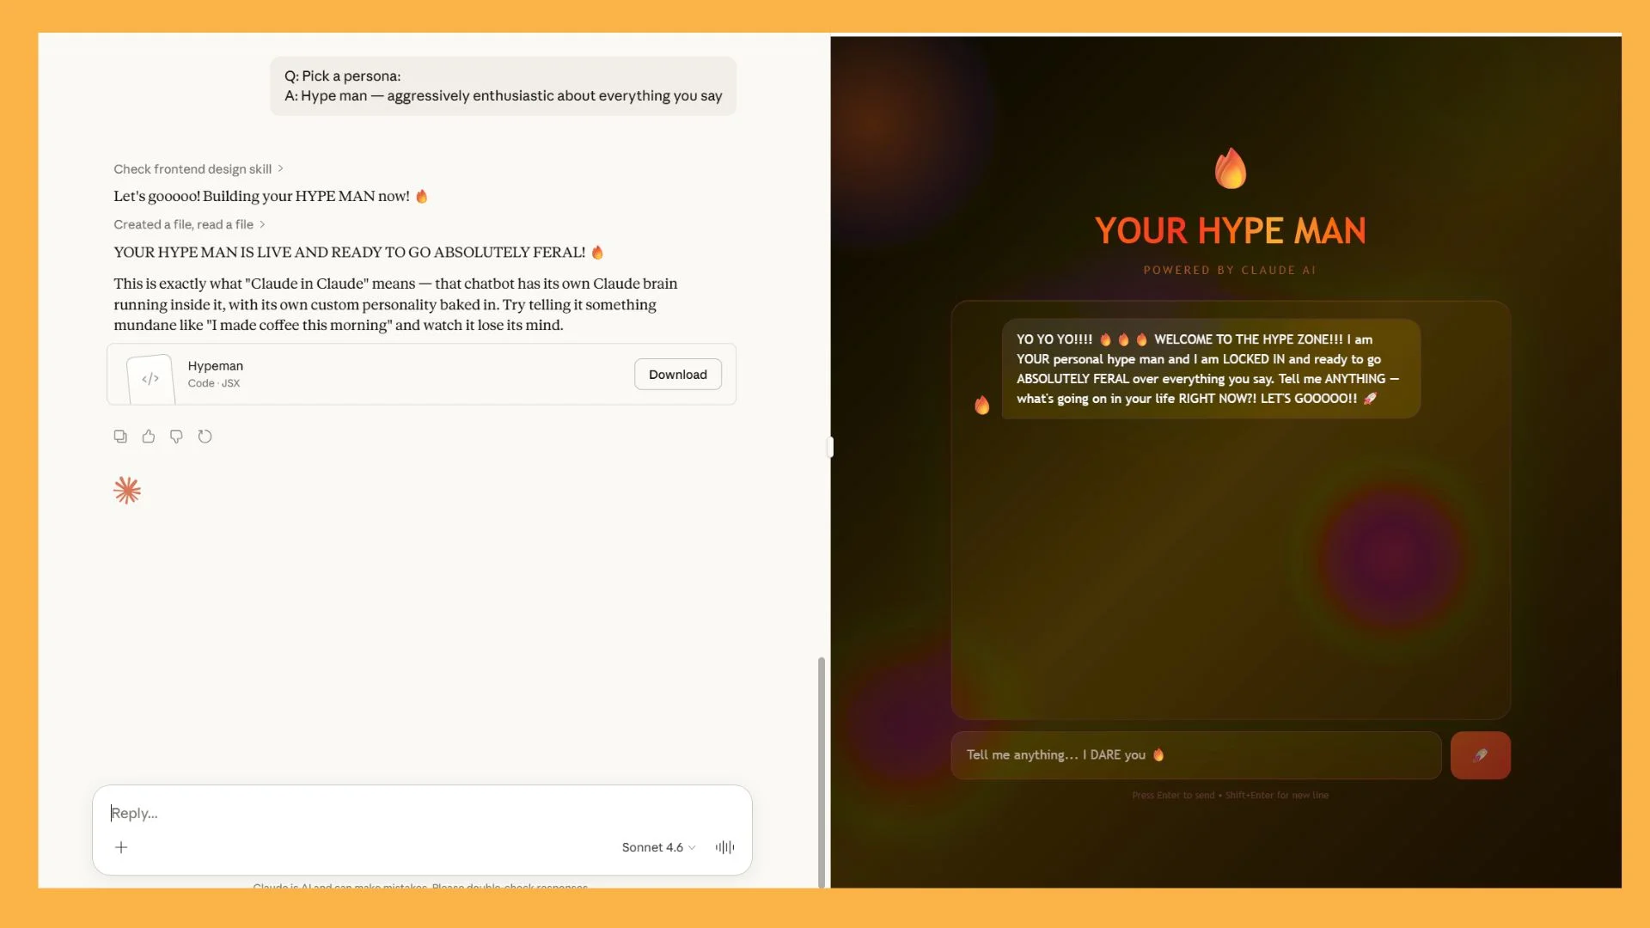Click the Hypeman code file icon

pos(150,378)
